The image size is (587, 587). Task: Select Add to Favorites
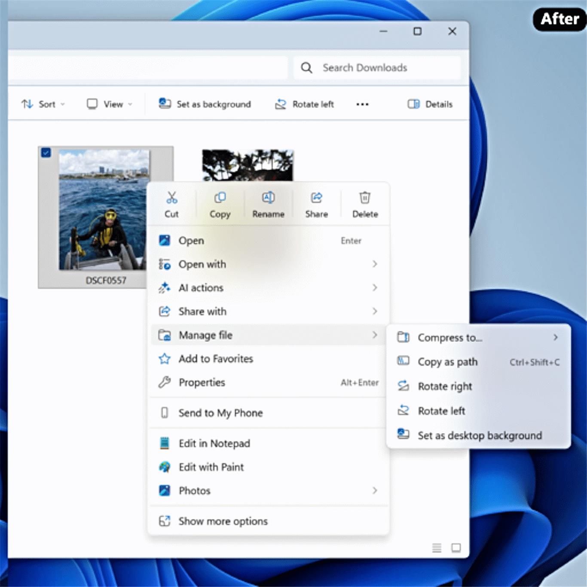pyautogui.click(x=216, y=359)
